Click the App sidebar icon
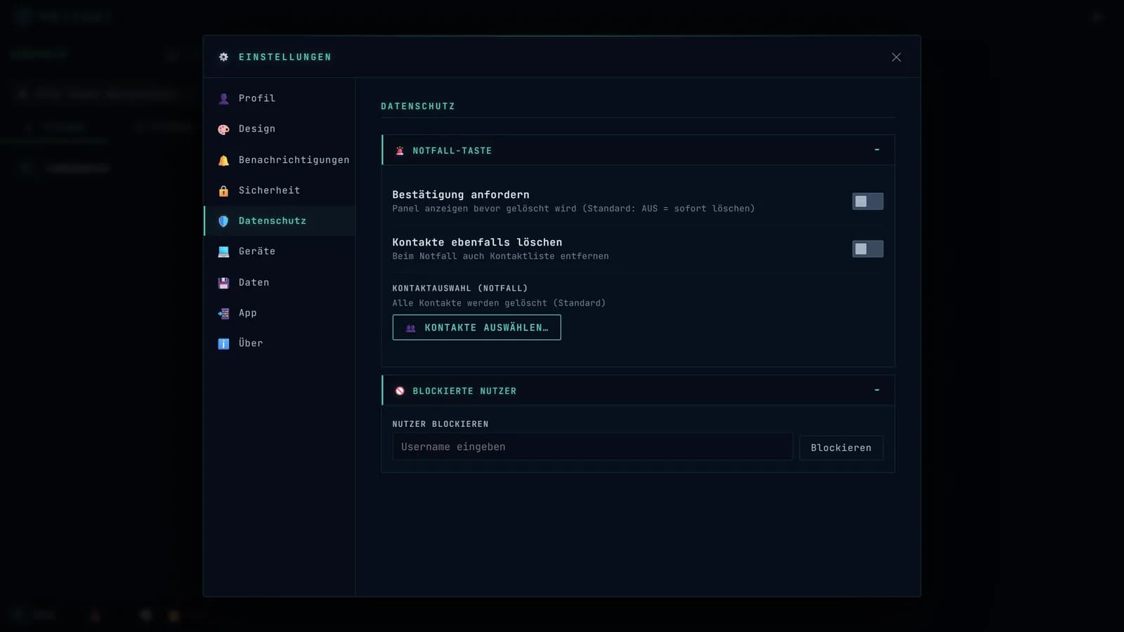Image resolution: width=1124 pixels, height=632 pixels. pyautogui.click(x=223, y=313)
